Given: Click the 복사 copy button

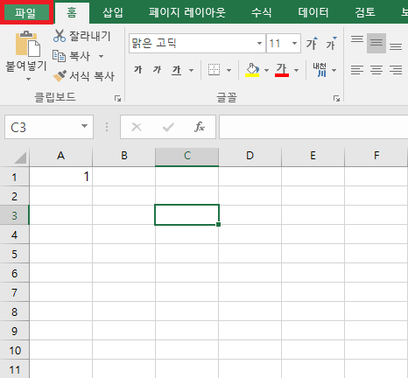Looking at the screenshot, I should pyautogui.click(x=71, y=56).
